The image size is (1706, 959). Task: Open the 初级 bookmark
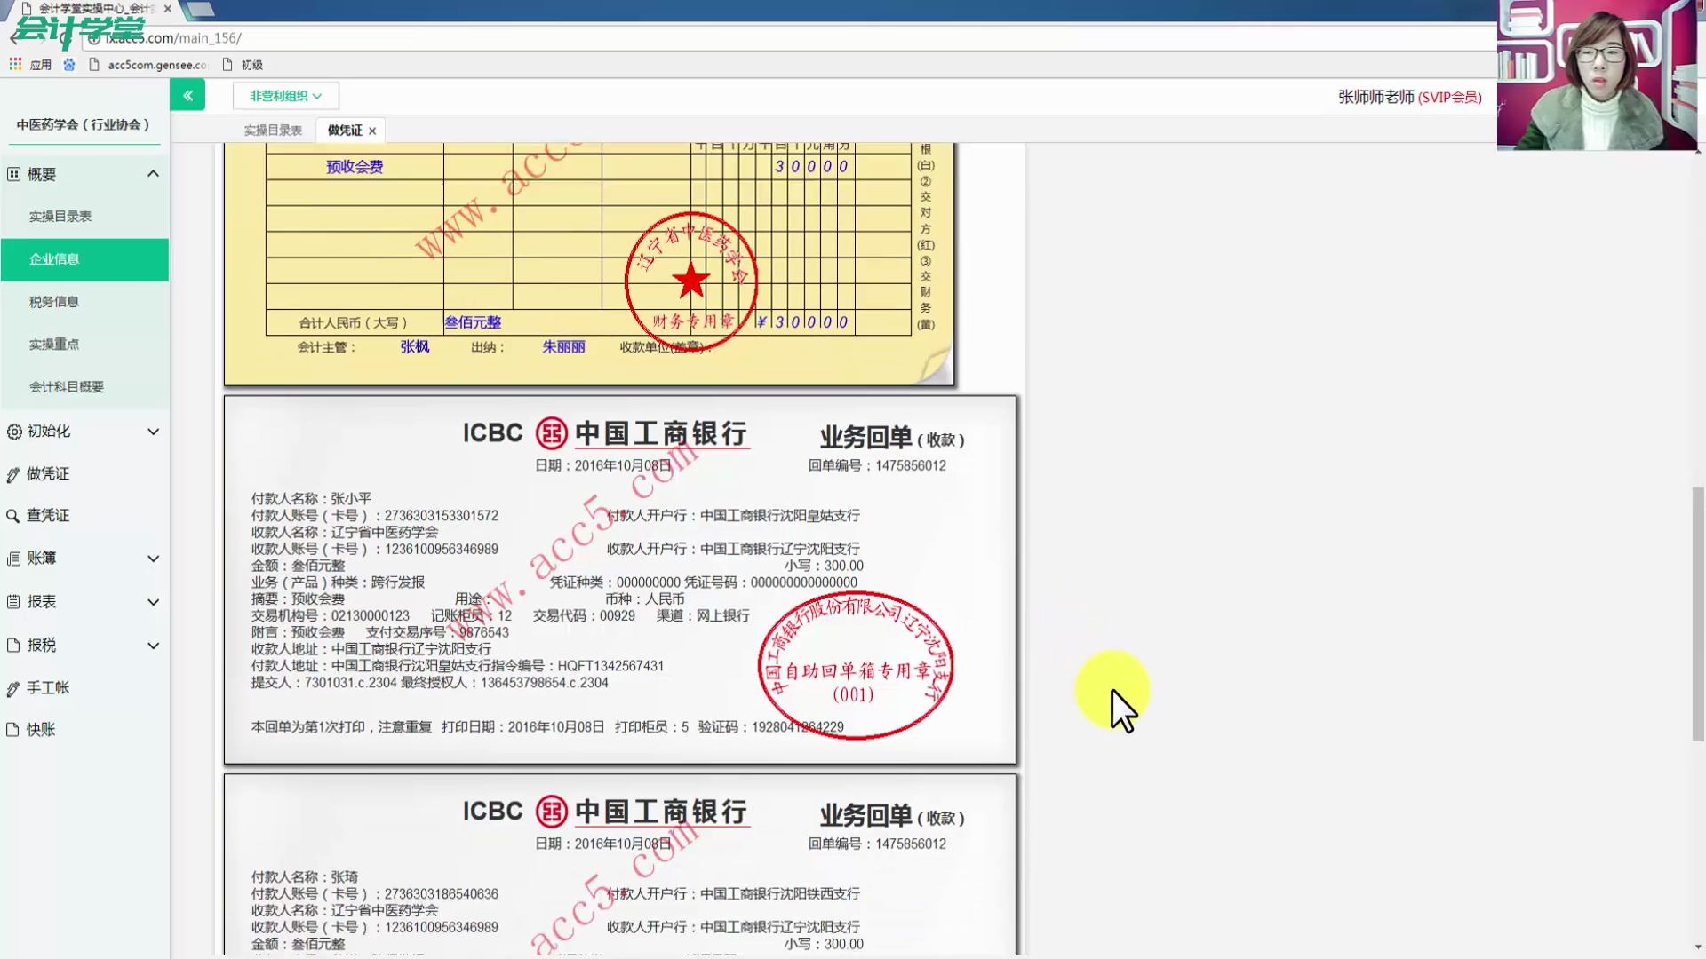coord(243,65)
